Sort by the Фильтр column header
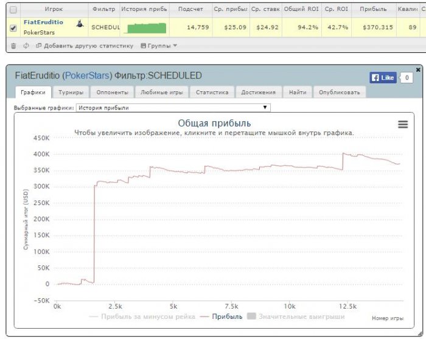The width and height of the screenshot is (426, 339). (x=104, y=9)
